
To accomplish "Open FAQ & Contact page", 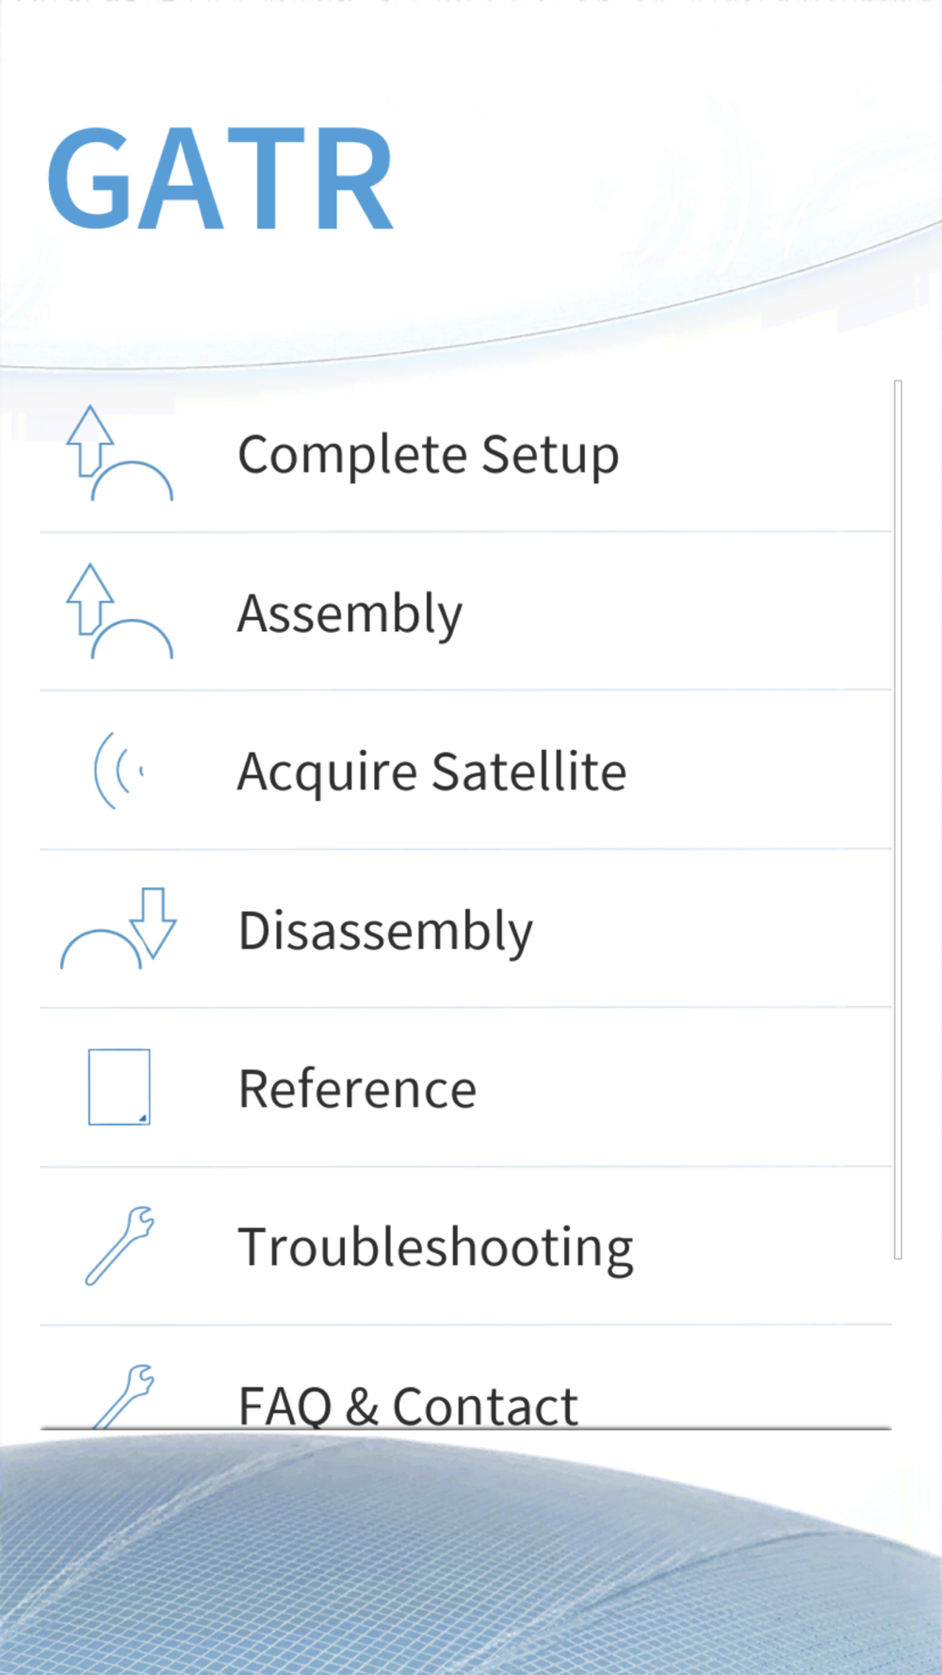I will click(465, 1378).
